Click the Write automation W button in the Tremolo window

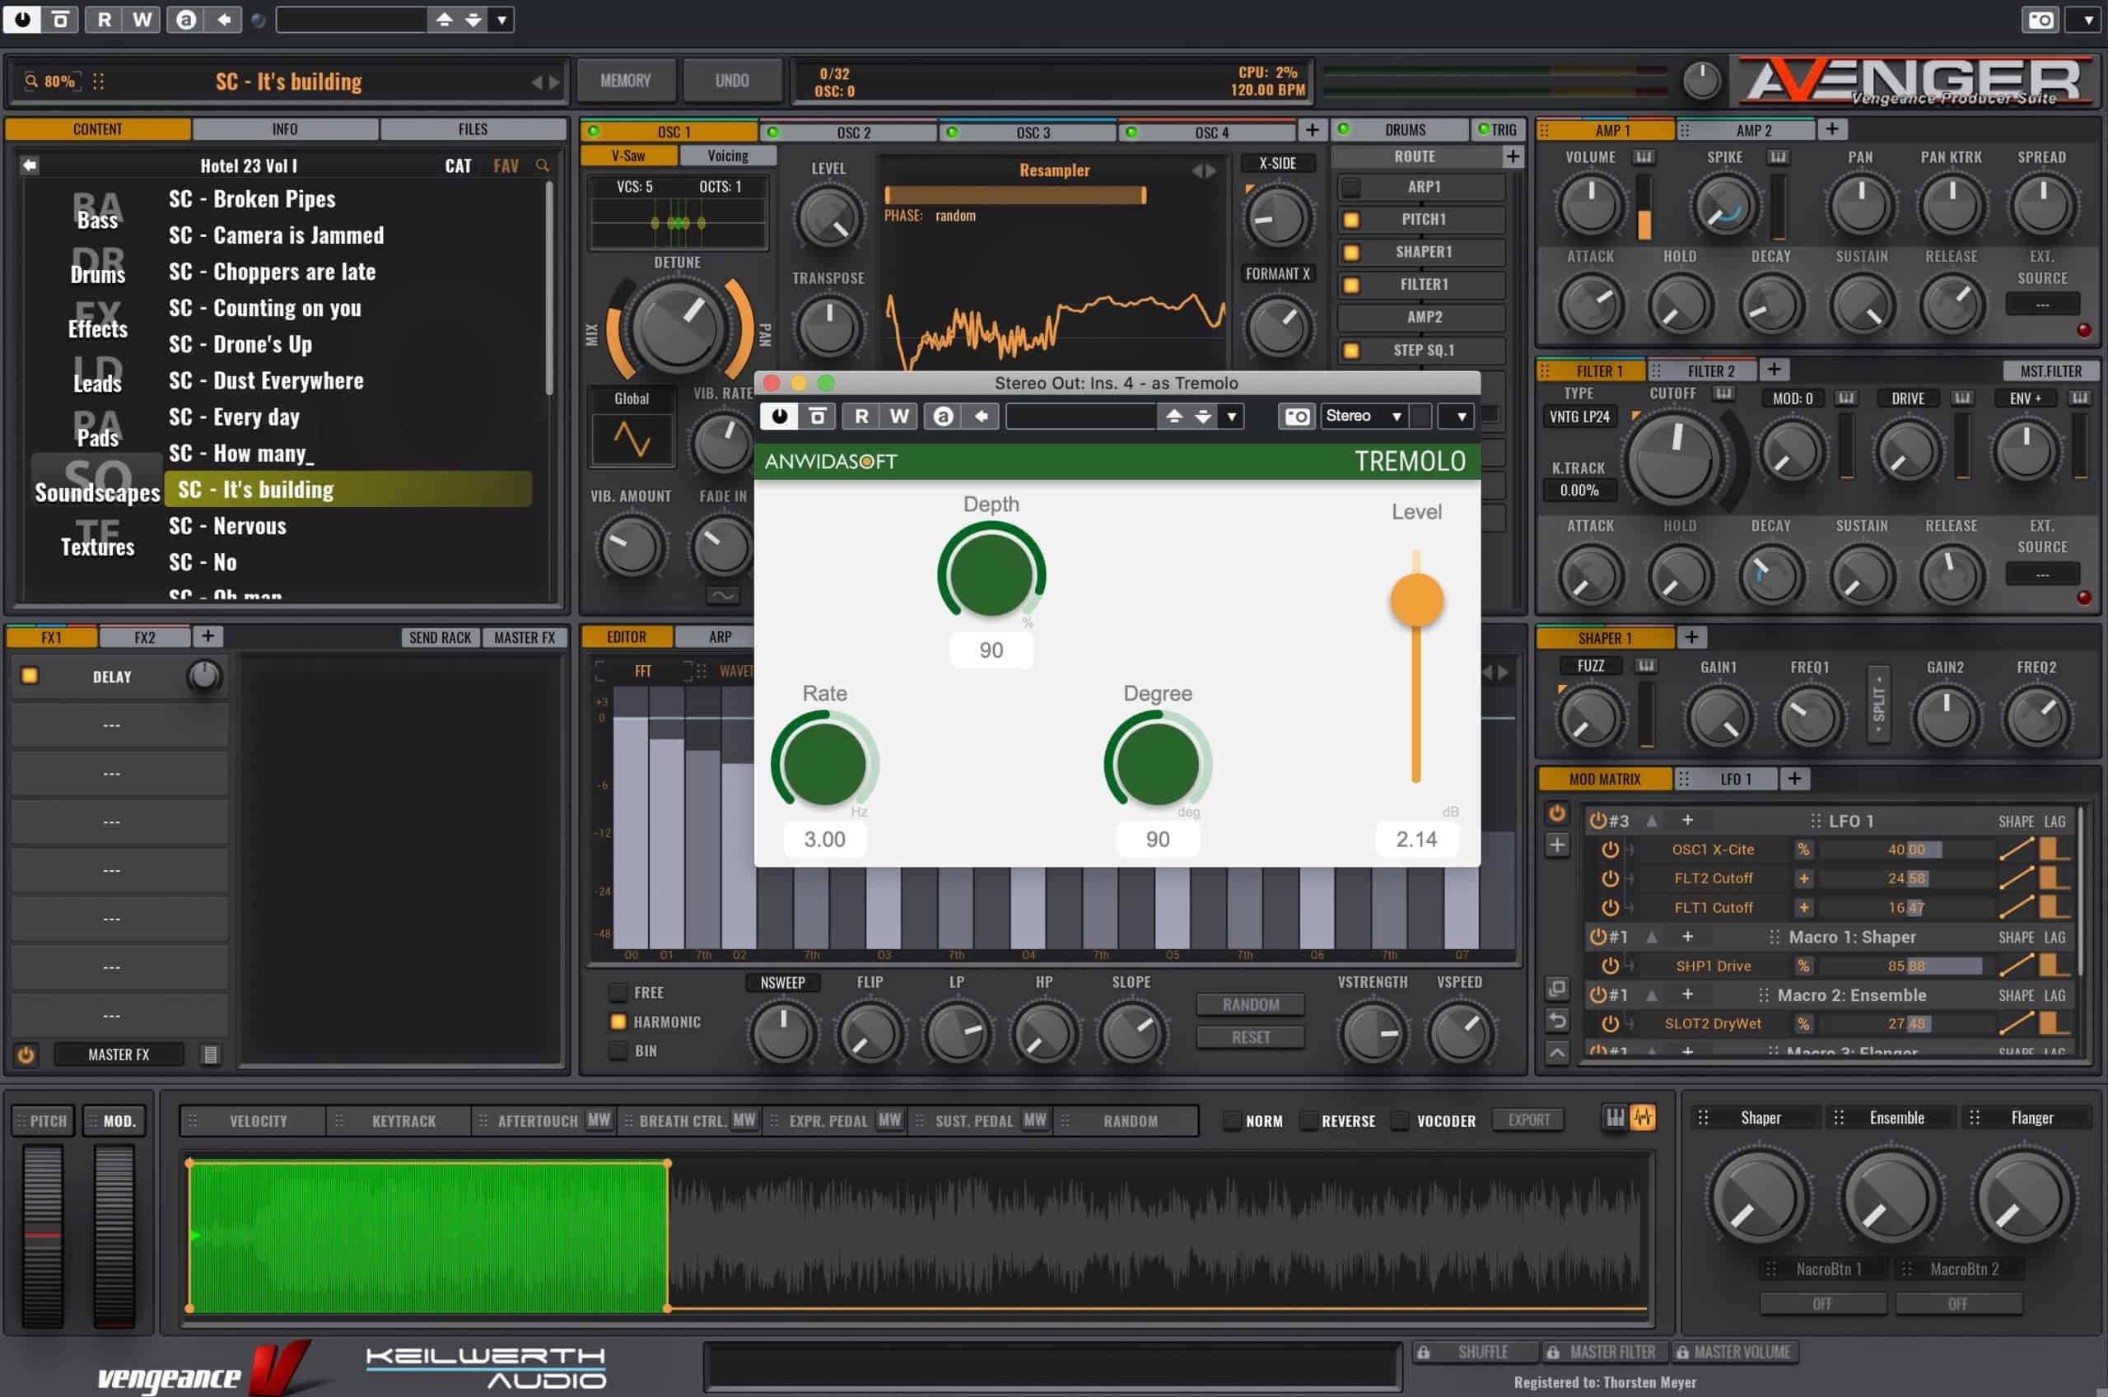[x=899, y=416]
